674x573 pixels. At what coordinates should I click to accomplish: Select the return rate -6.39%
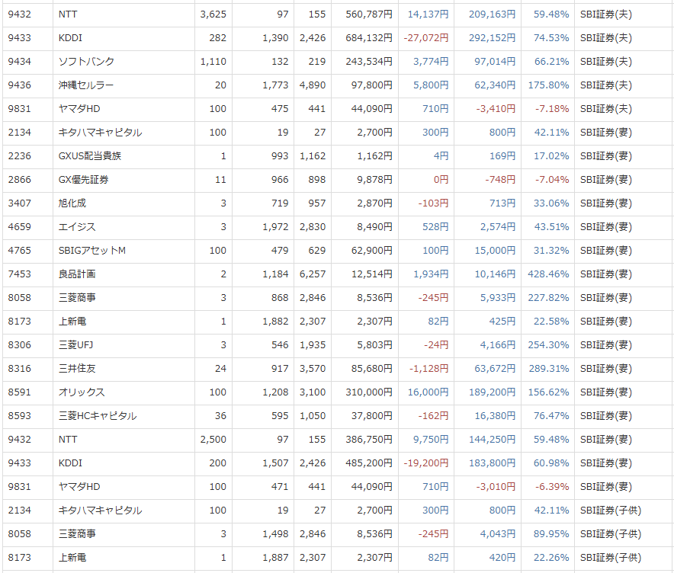[x=552, y=487]
